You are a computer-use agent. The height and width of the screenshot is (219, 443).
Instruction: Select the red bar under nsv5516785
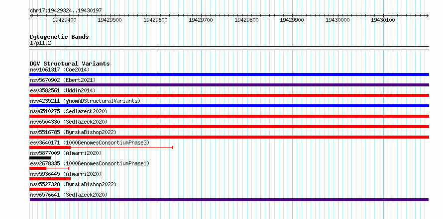tap(229, 137)
